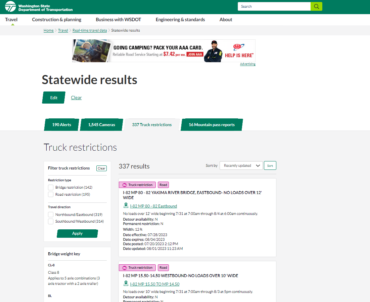
Task: Click the magnifying glass search button
Action: (x=316, y=6)
